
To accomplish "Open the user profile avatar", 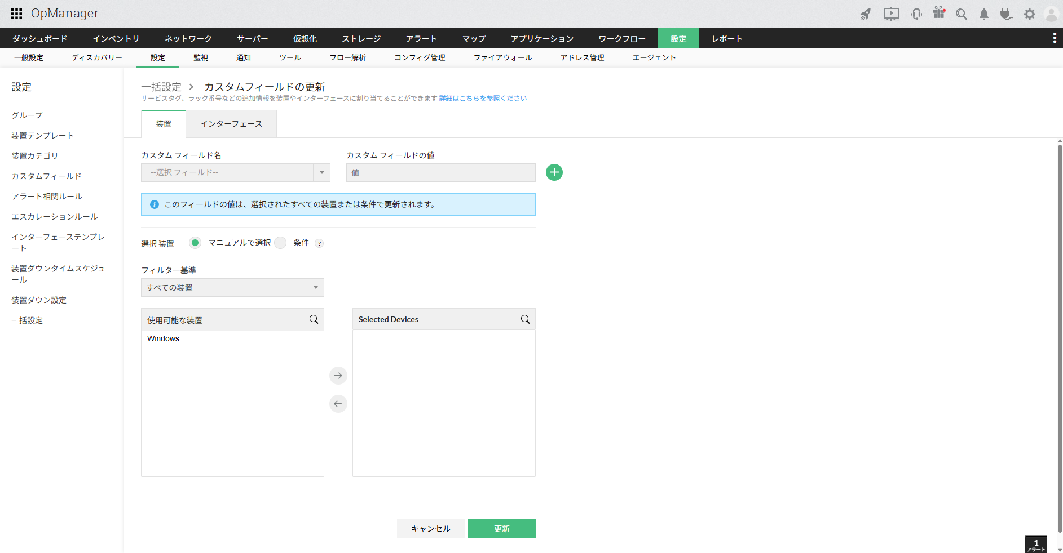I will 1051,14.
